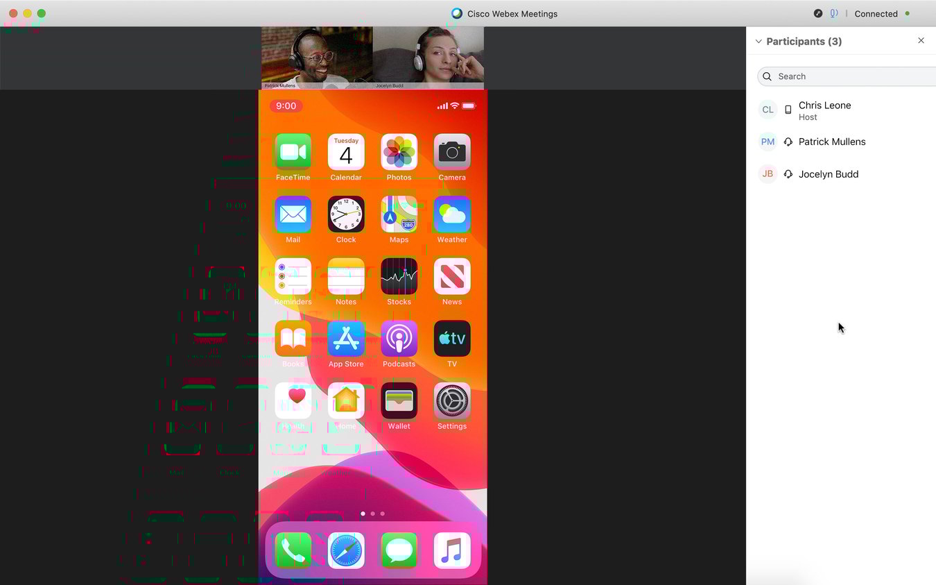Click the mobile device icon beside Chris Leone

tap(788, 110)
